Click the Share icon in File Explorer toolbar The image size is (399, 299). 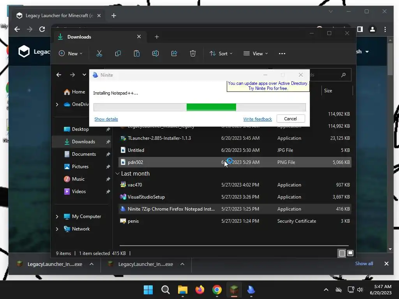174,53
